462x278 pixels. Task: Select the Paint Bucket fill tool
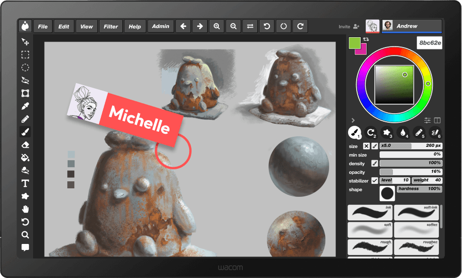(x=25, y=158)
